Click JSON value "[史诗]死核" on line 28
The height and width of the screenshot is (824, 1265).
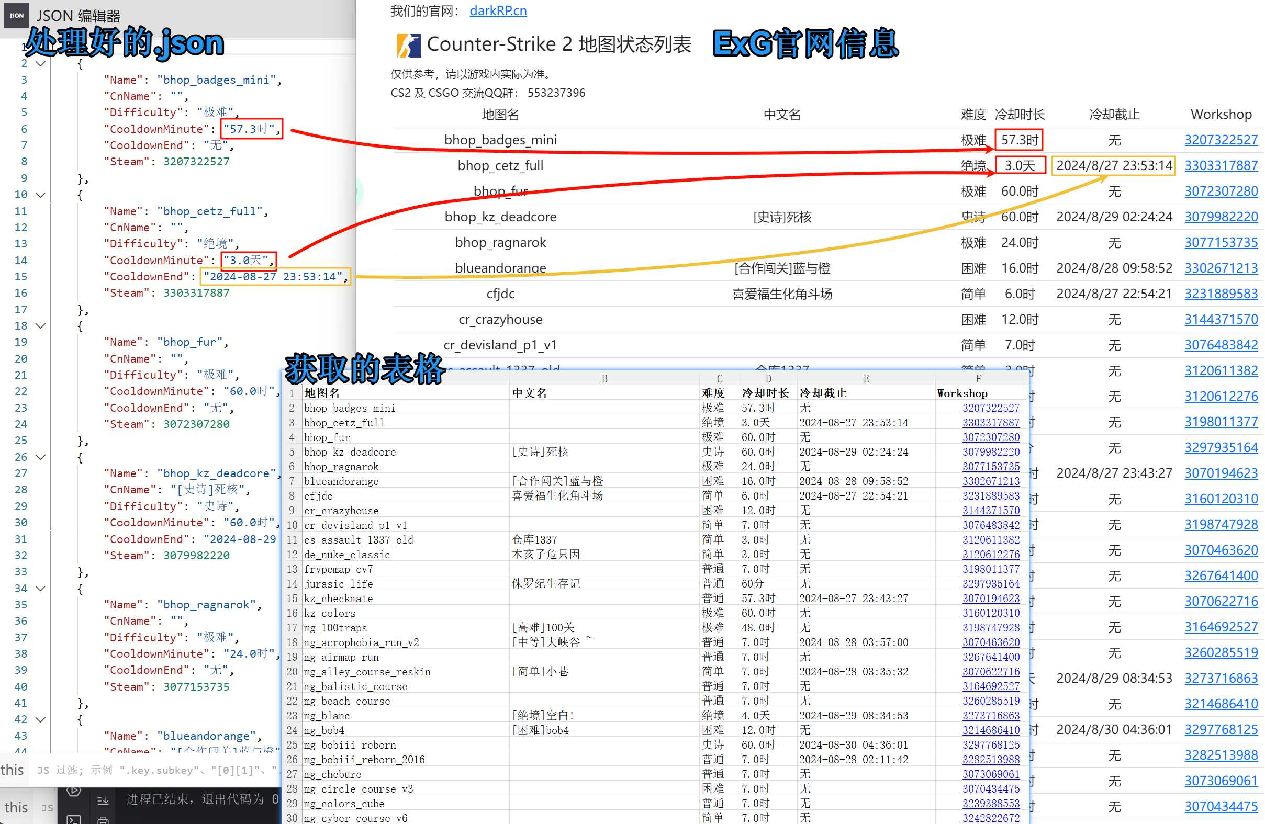point(207,489)
